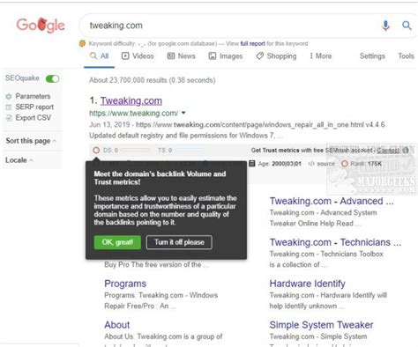Open the Tweaking.com result title link
418x347 pixels.
[131, 100]
